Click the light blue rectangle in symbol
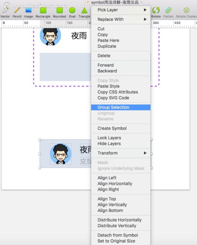Screen dimensions: 197x245 point(65,67)
